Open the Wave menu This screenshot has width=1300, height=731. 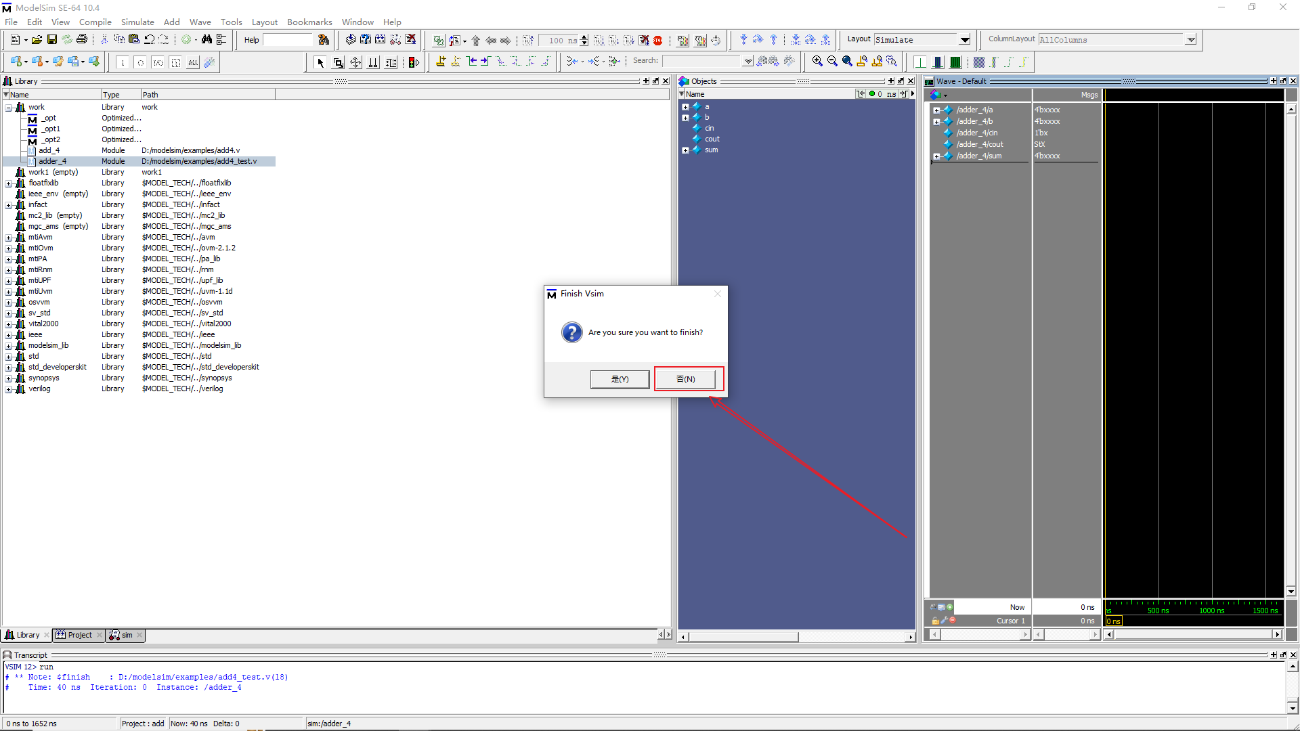pyautogui.click(x=200, y=22)
